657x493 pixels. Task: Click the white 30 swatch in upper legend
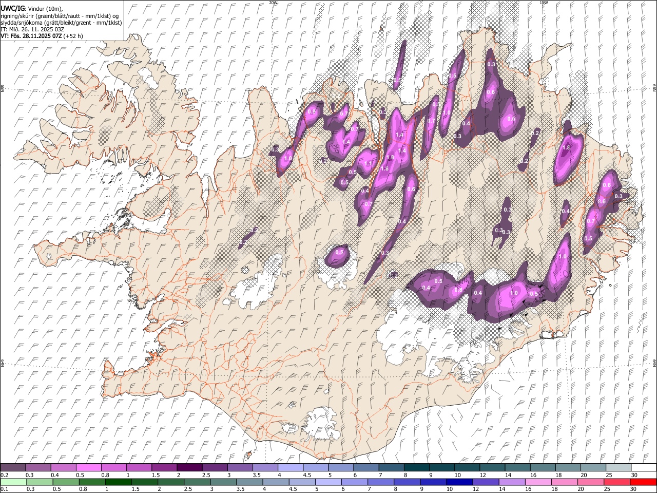(643, 468)
